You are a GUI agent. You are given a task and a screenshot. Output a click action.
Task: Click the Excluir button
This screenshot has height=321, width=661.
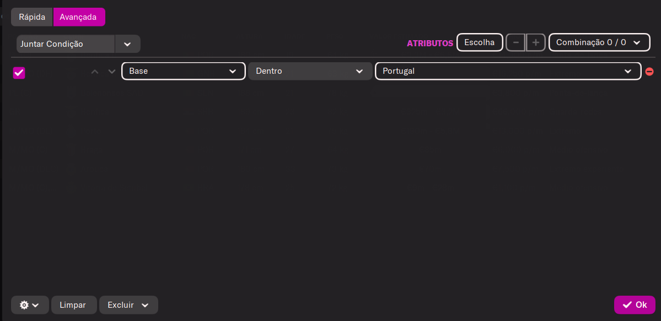pos(128,305)
